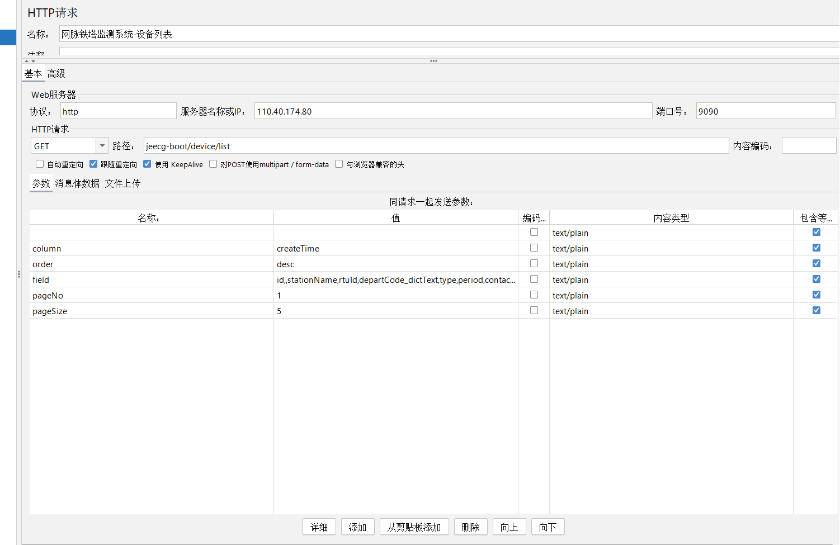The width and height of the screenshot is (840, 545).
Task: Select the value cell "createTime"
Action: click(x=396, y=248)
